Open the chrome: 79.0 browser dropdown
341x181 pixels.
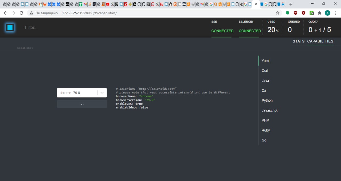pyautogui.click(x=82, y=93)
